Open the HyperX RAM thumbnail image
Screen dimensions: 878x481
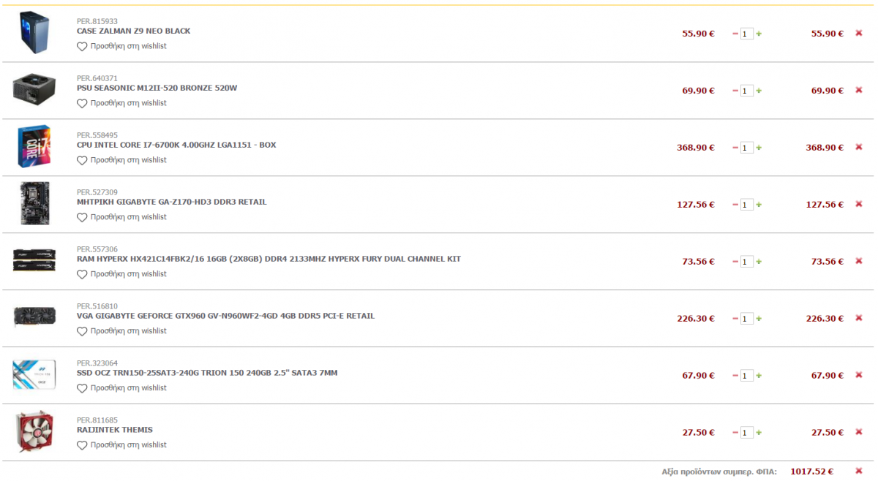tap(34, 260)
